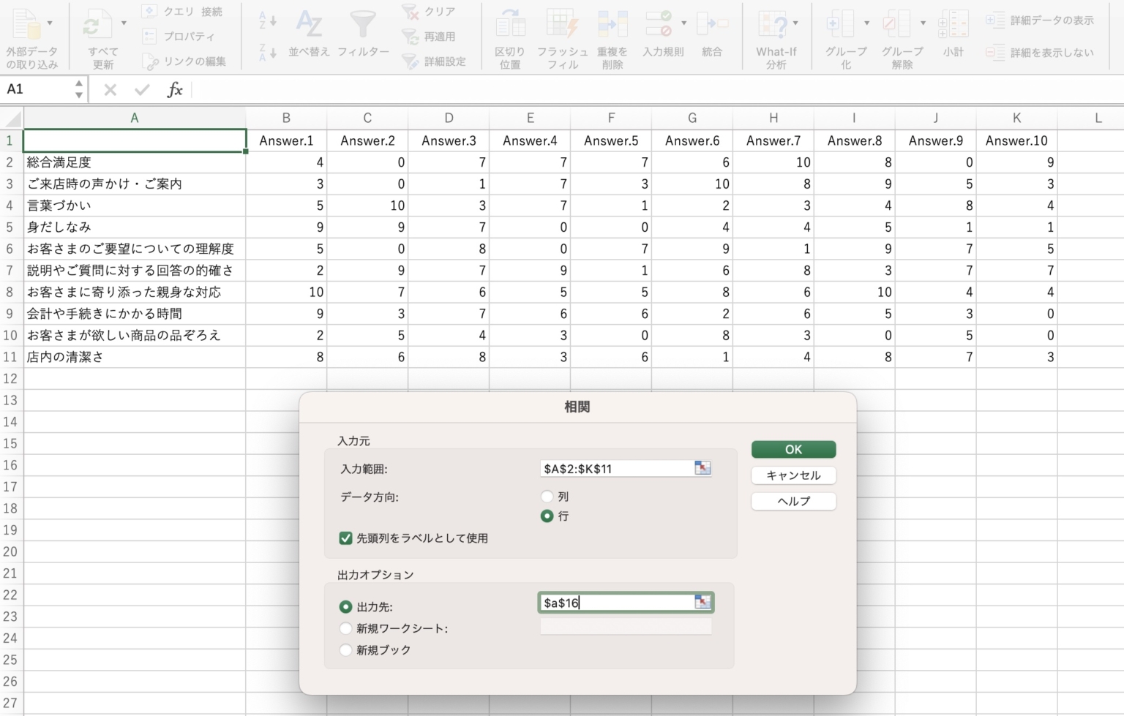Click the 入力範囲 text field
1124x716 pixels.
pyautogui.click(x=615, y=469)
